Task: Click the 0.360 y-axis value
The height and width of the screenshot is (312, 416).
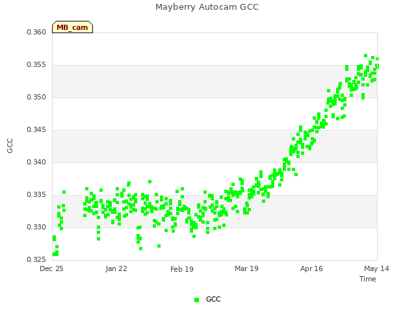Action: point(36,32)
